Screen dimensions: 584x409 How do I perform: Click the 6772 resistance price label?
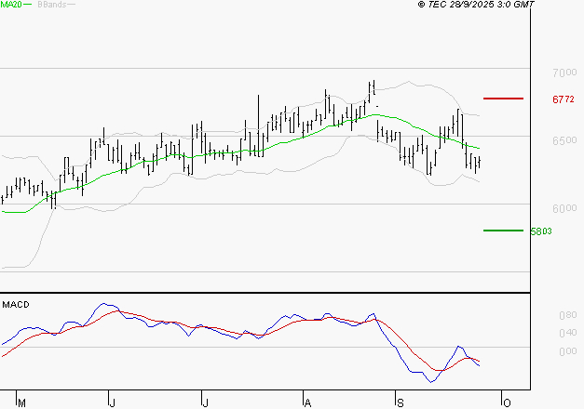pyautogui.click(x=539, y=99)
